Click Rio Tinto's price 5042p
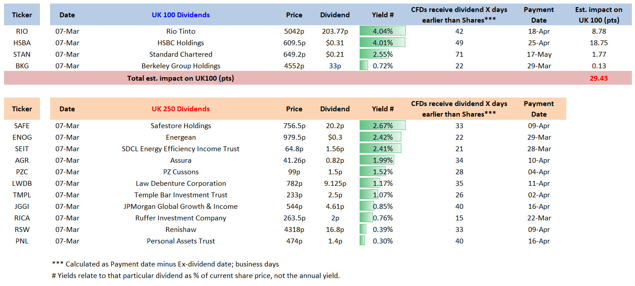 click(x=294, y=31)
